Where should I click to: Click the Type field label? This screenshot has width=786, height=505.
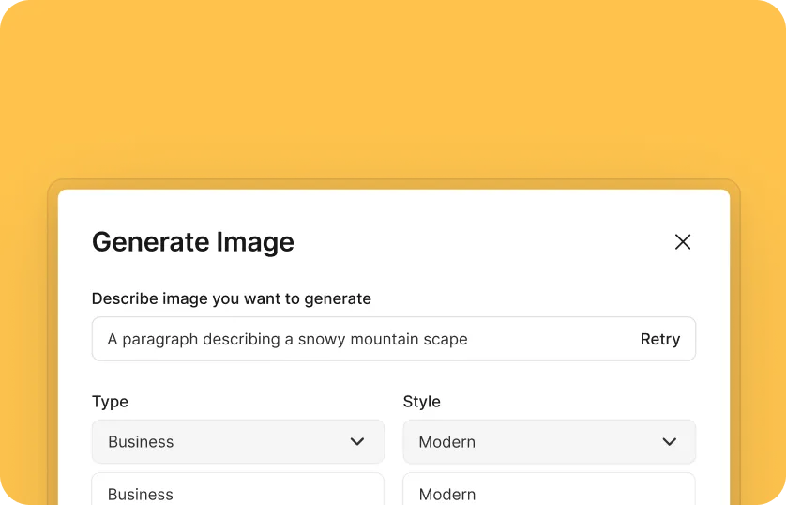[110, 401]
